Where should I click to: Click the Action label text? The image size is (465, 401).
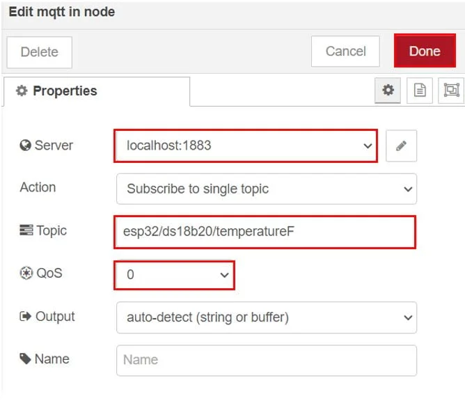(38, 187)
